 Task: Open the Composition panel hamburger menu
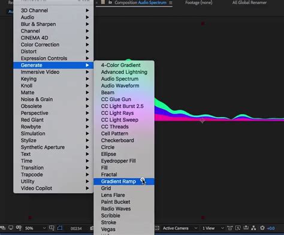171,3
